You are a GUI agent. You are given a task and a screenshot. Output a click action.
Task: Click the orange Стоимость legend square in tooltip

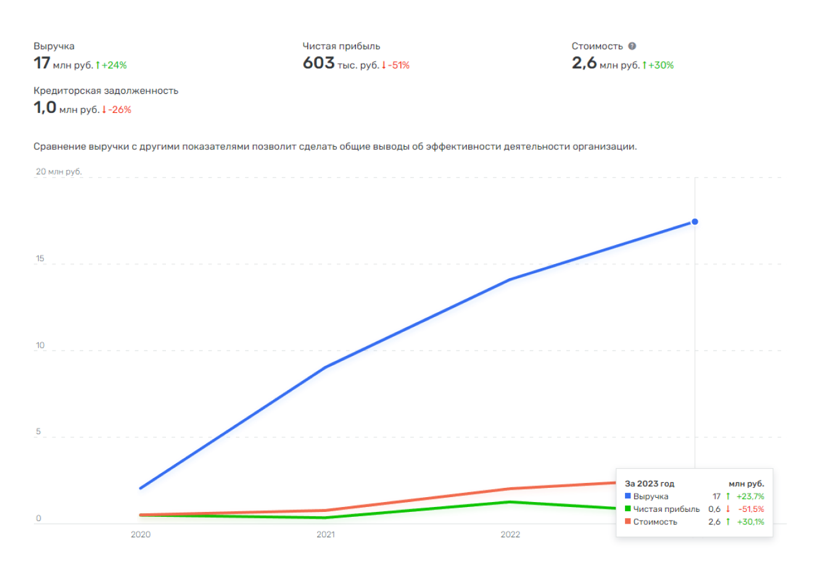tap(628, 522)
